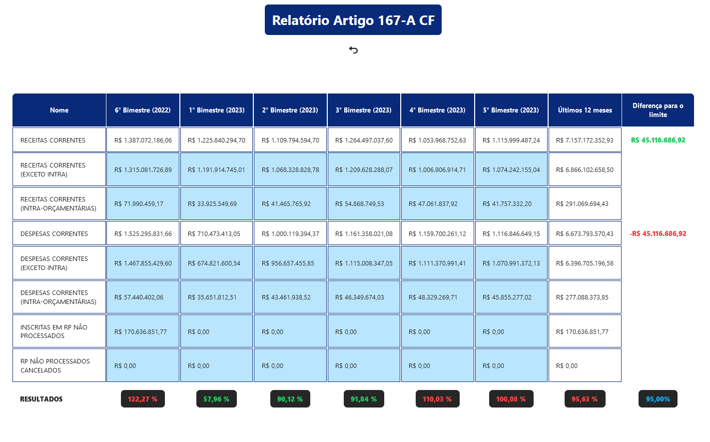Select DESPESAS CORRENTES (INTRA-ORÇAMENTÁRIAS) row name
710x442 pixels.
(59, 297)
